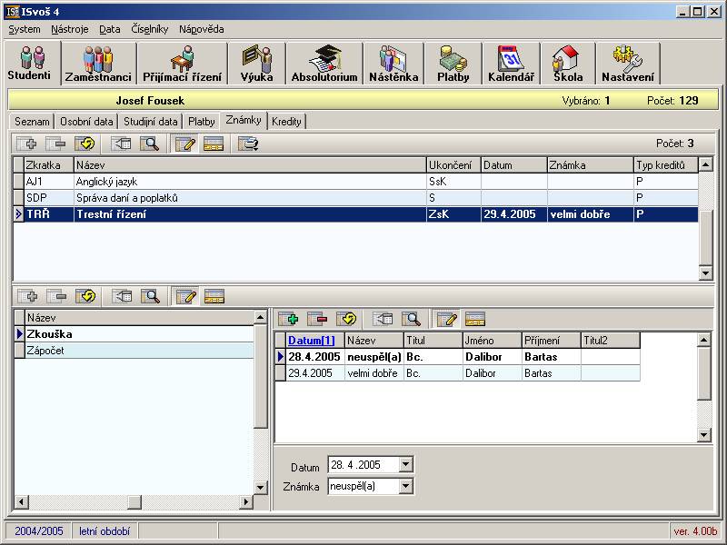Image resolution: width=727 pixels, height=545 pixels.
Task: Toggle pencil edit mode in top grades toolbar
Action: tap(185, 144)
